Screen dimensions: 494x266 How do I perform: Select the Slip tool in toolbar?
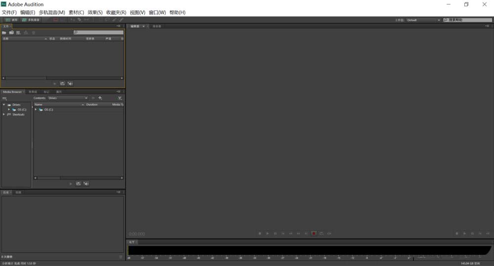(x=86, y=20)
